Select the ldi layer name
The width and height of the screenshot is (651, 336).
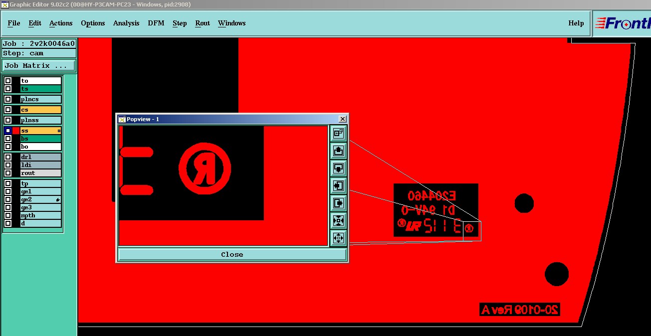tap(41, 165)
